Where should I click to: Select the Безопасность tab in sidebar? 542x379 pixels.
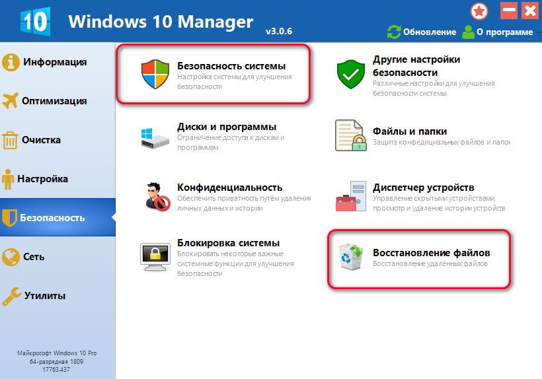(x=52, y=217)
